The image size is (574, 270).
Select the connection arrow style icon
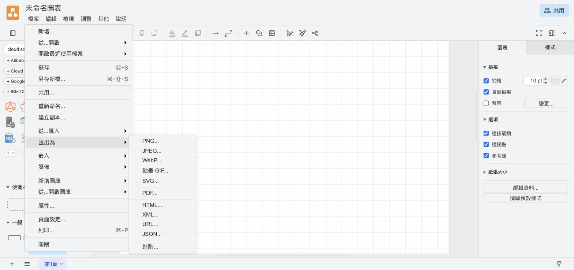coord(216,33)
